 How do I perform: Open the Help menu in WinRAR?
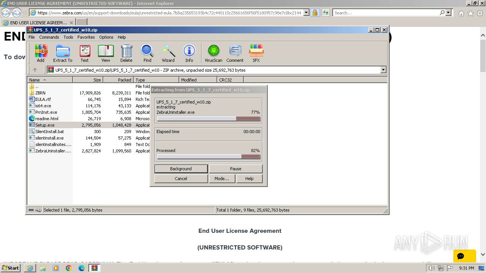click(x=121, y=37)
